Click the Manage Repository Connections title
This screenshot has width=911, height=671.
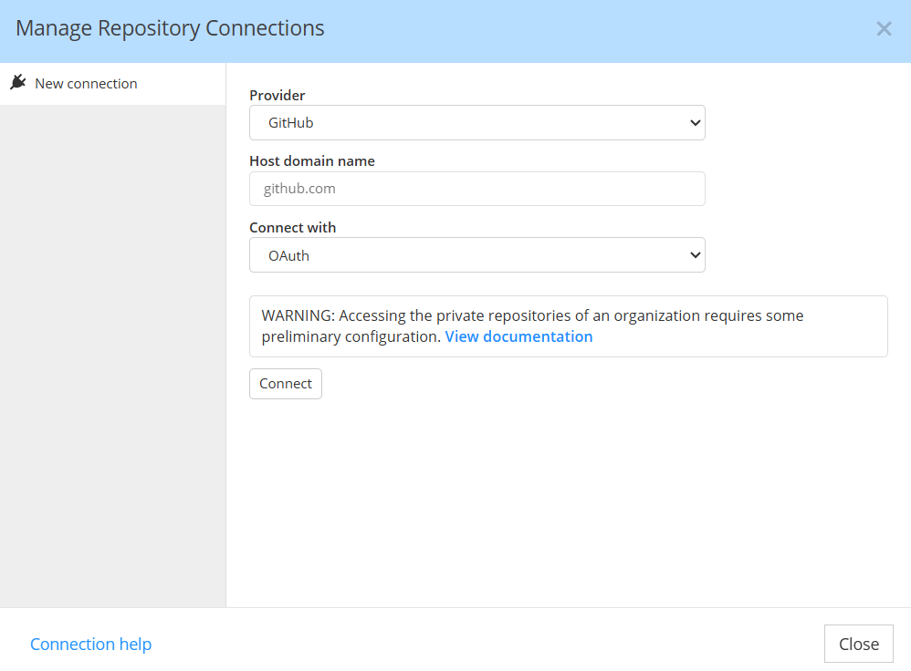170,28
